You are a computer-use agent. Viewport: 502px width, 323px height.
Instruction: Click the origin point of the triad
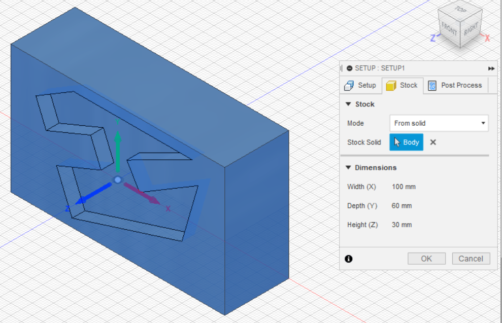118,180
